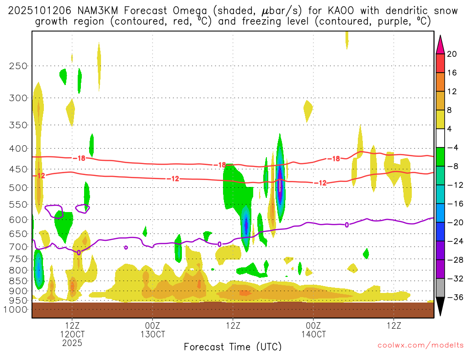
Task: Click the 14OCT date label on time axis
Action: (314, 334)
